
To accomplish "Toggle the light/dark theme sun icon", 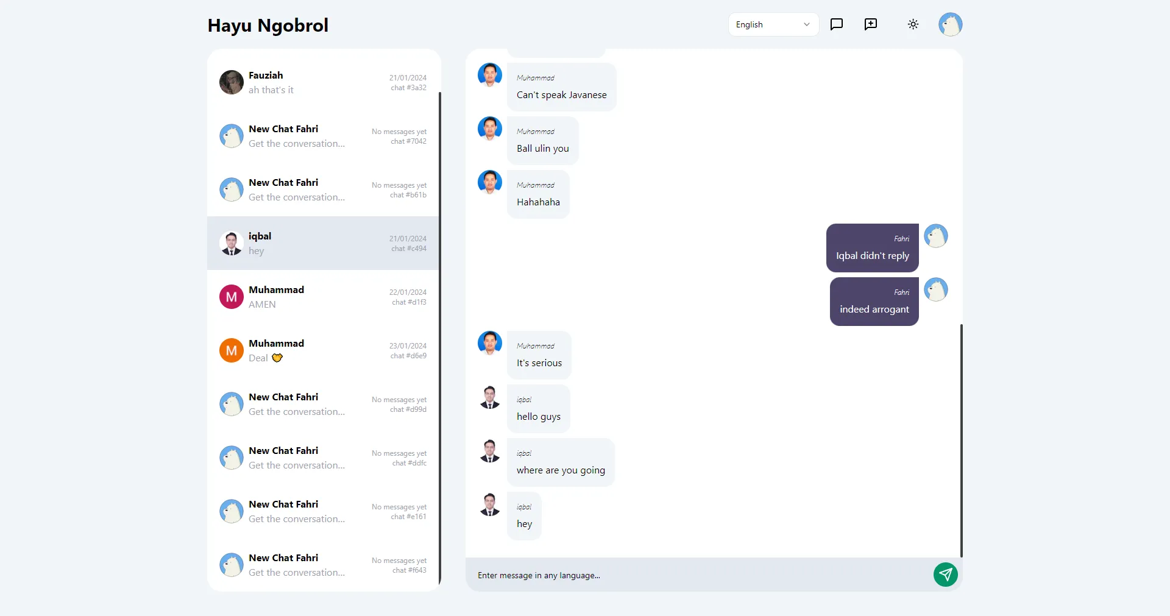I will coord(913,24).
